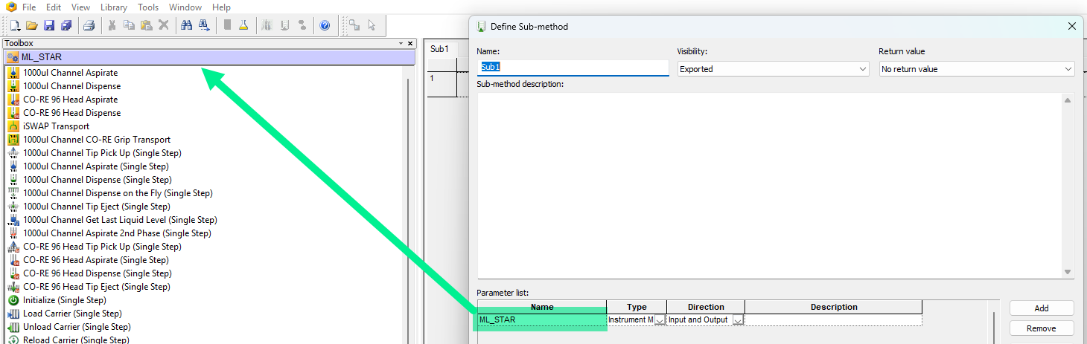The width and height of the screenshot is (1087, 344).
Task: Click the grey stop-square toolbar icon
Action: 227,25
